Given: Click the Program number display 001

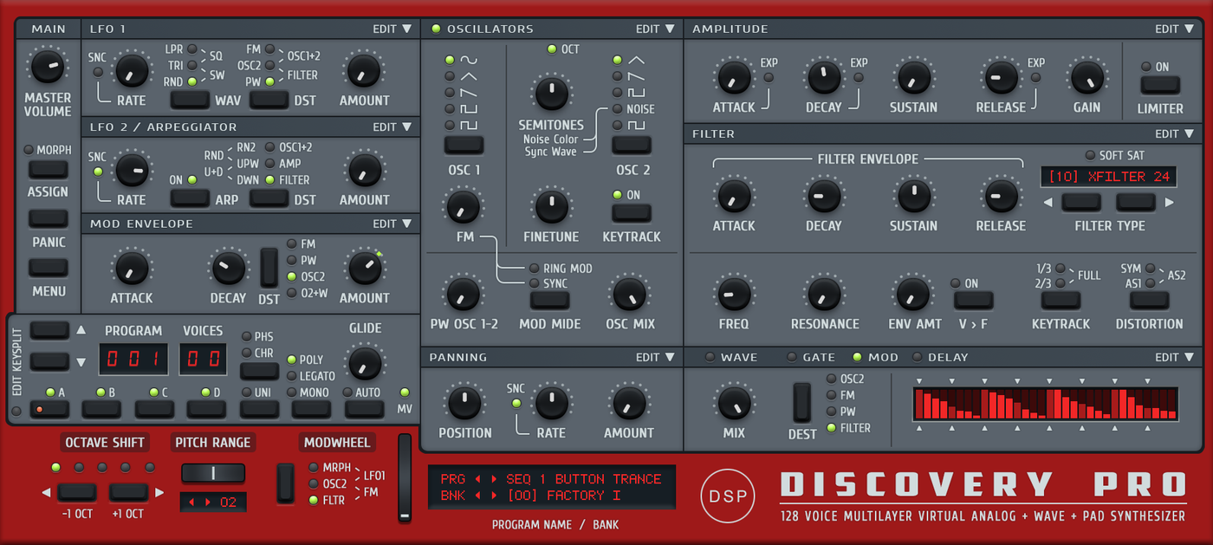Looking at the screenshot, I should [x=132, y=359].
